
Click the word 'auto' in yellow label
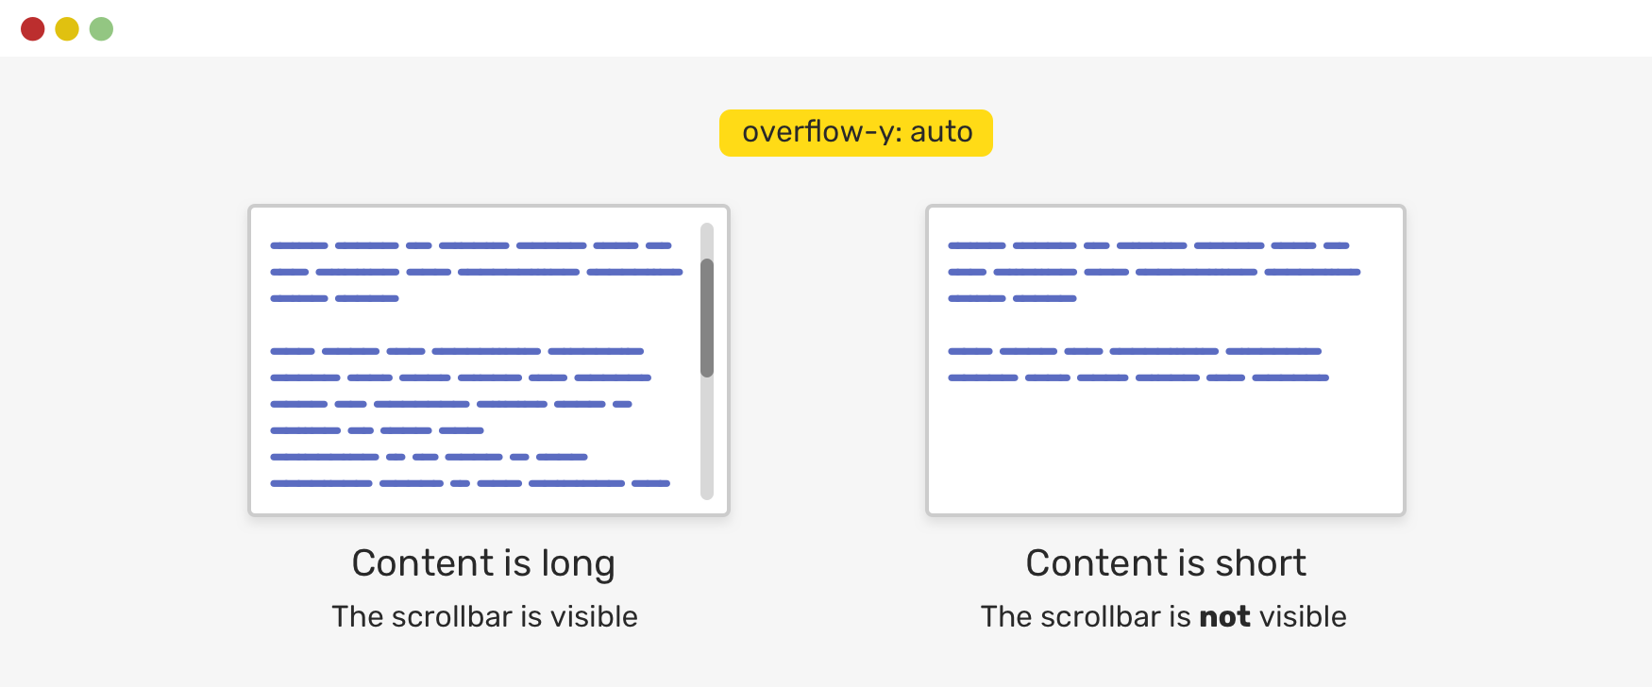coord(941,132)
